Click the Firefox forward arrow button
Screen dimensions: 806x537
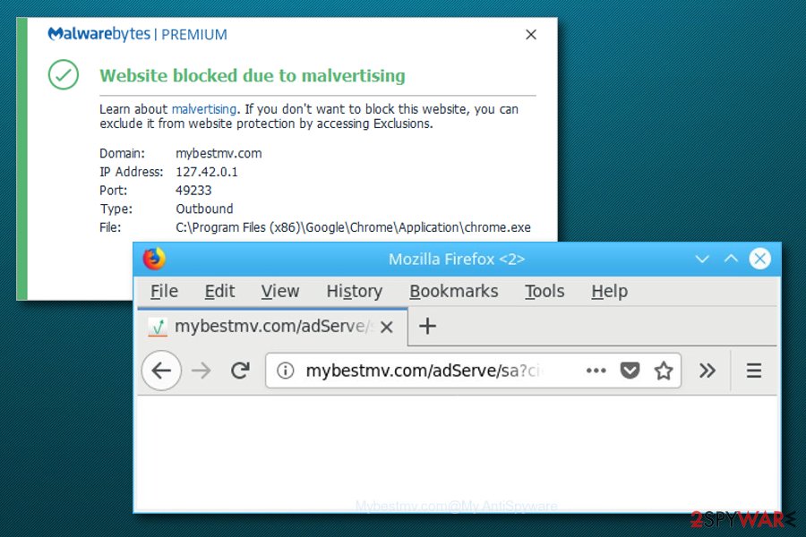[x=201, y=371]
